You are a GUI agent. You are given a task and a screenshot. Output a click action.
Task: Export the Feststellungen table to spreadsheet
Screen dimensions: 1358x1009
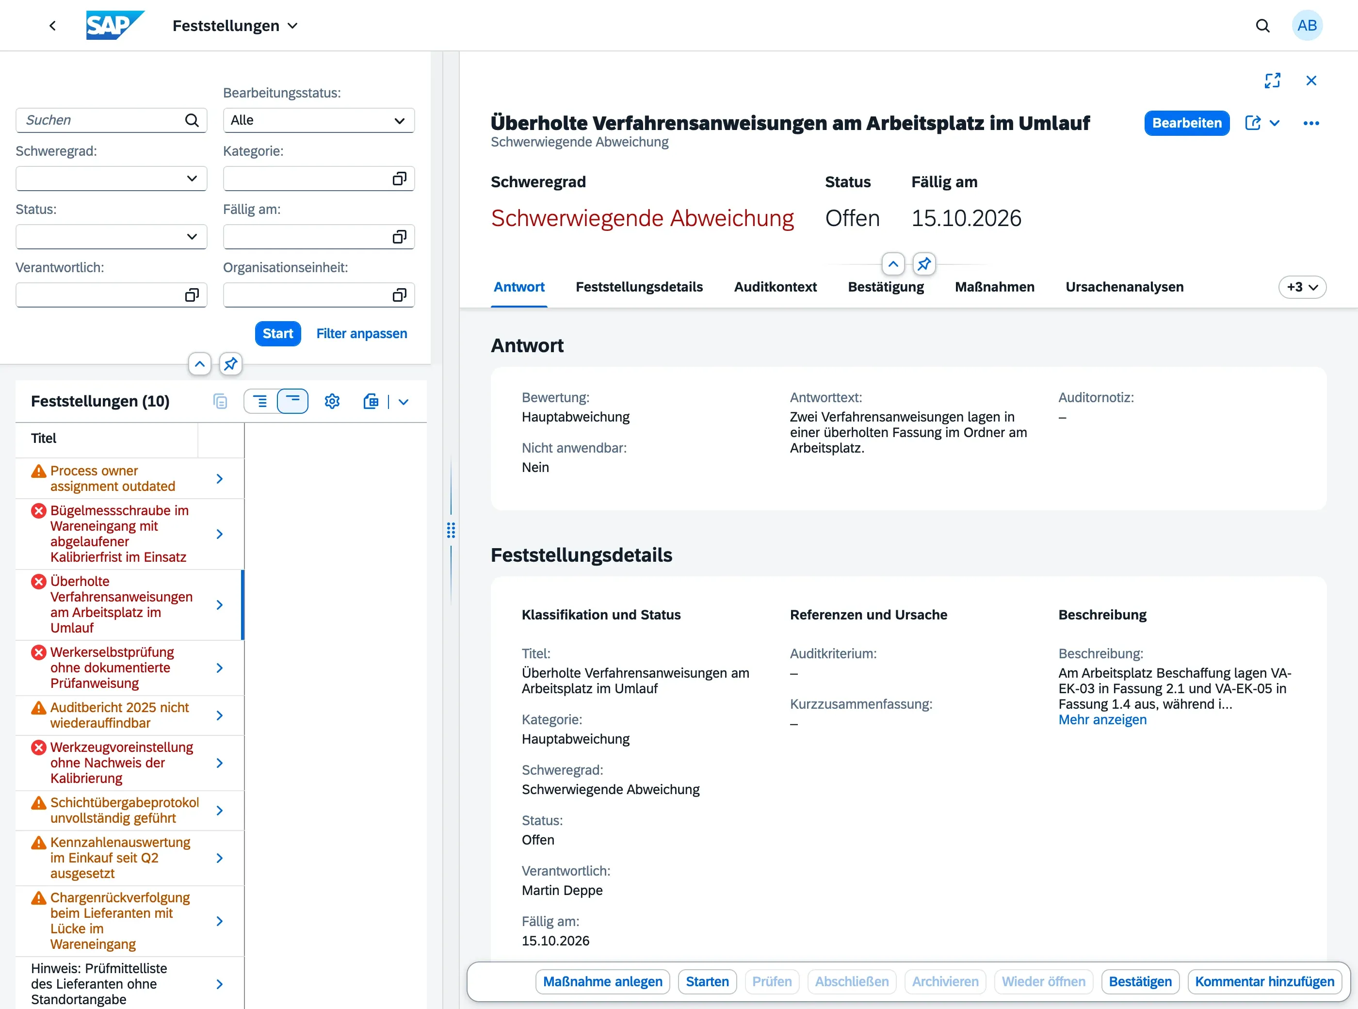(371, 401)
